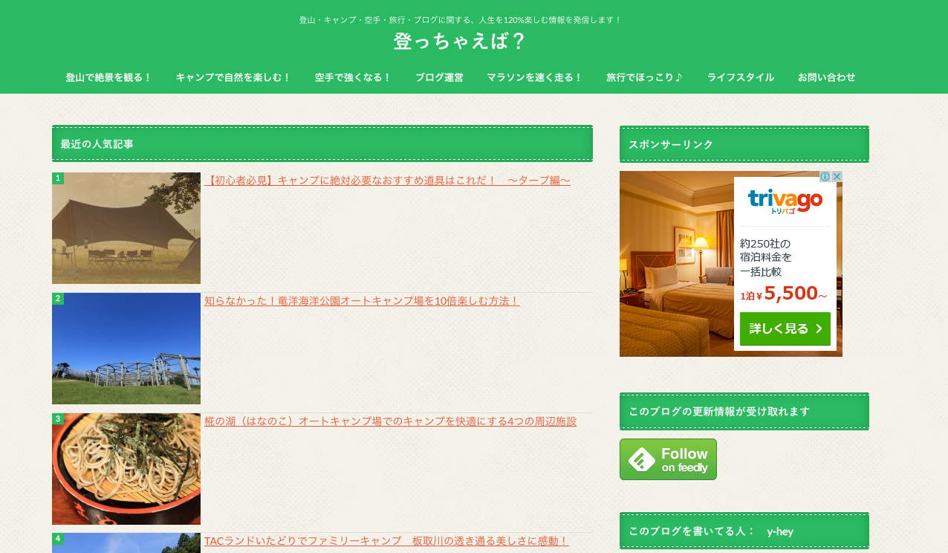Image resolution: width=948 pixels, height=553 pixels.
Task: Click the 最近の人気記事 section heading
Action: click(322, 143)
